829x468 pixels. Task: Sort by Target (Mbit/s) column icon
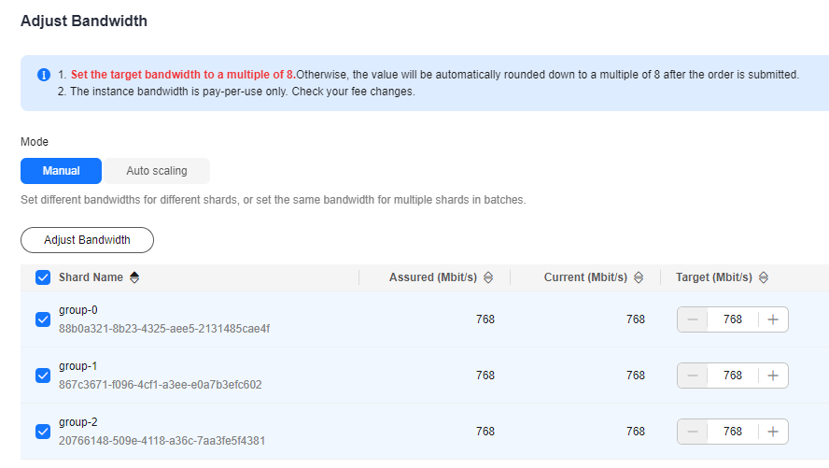pyautogui.click(x=764, y=277)
